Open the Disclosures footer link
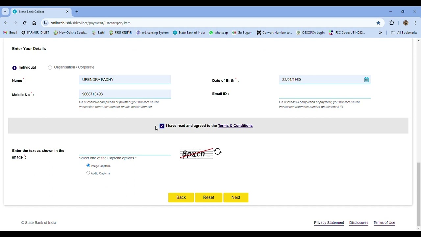Image resolution: width=421 pixels, height=237 pixels. (x=359, y=223)
